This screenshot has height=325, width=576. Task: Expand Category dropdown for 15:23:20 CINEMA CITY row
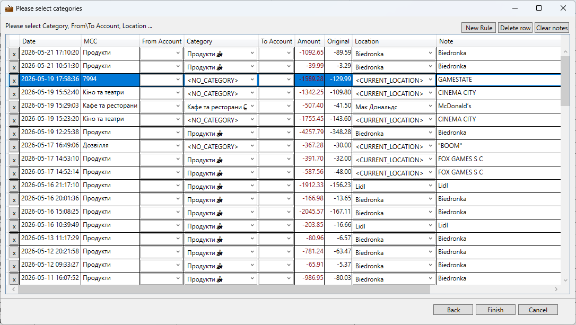click(252, 120)
